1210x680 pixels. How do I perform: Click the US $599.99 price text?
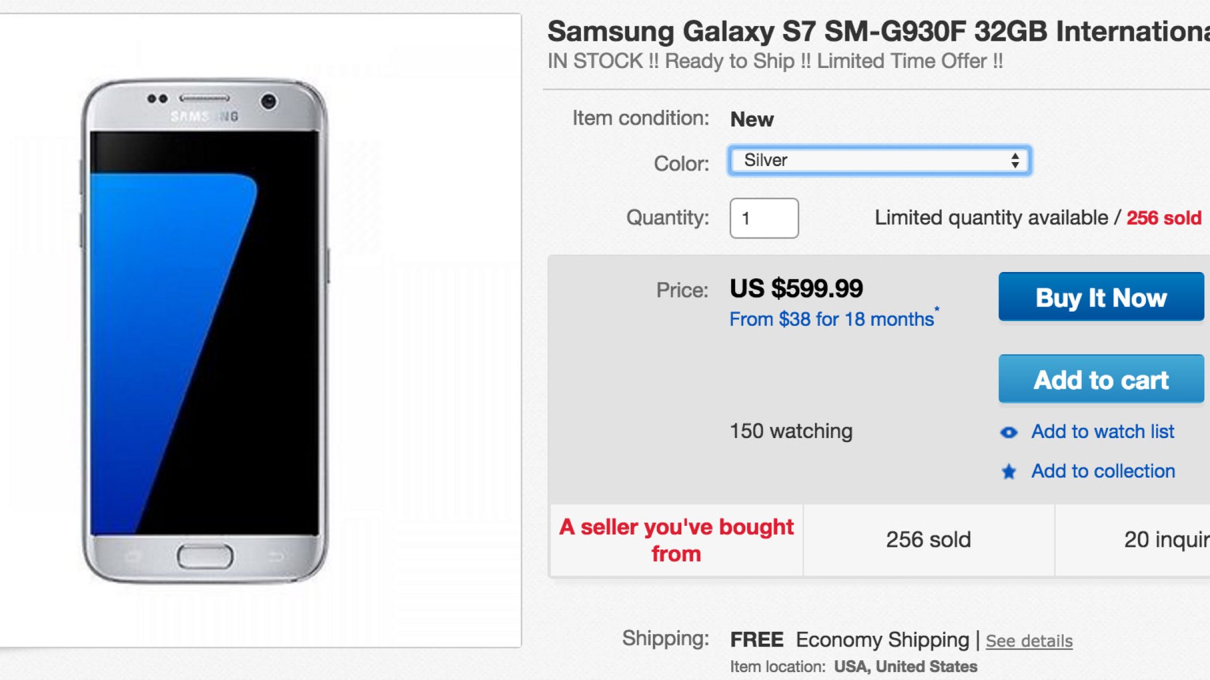(796, 289)
